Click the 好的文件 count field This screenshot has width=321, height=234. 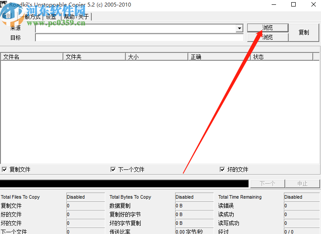(x=86, y=214)
